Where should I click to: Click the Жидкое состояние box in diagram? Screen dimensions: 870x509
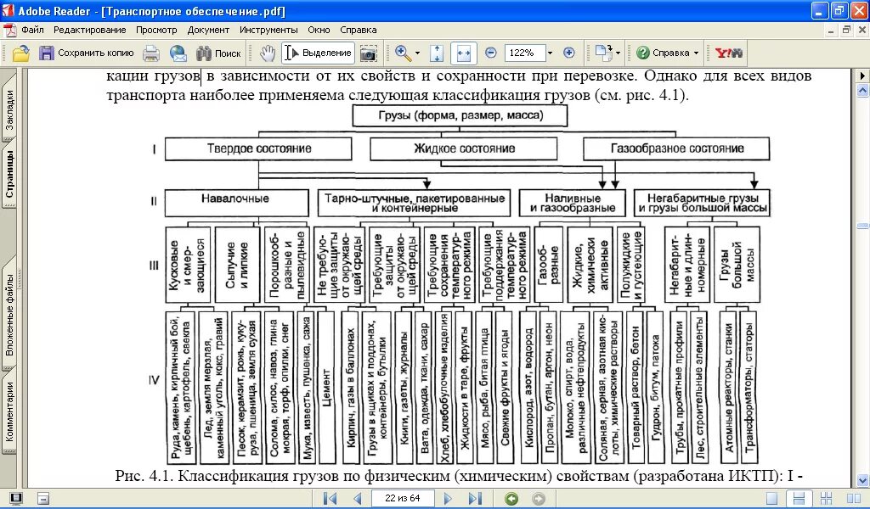464,149
